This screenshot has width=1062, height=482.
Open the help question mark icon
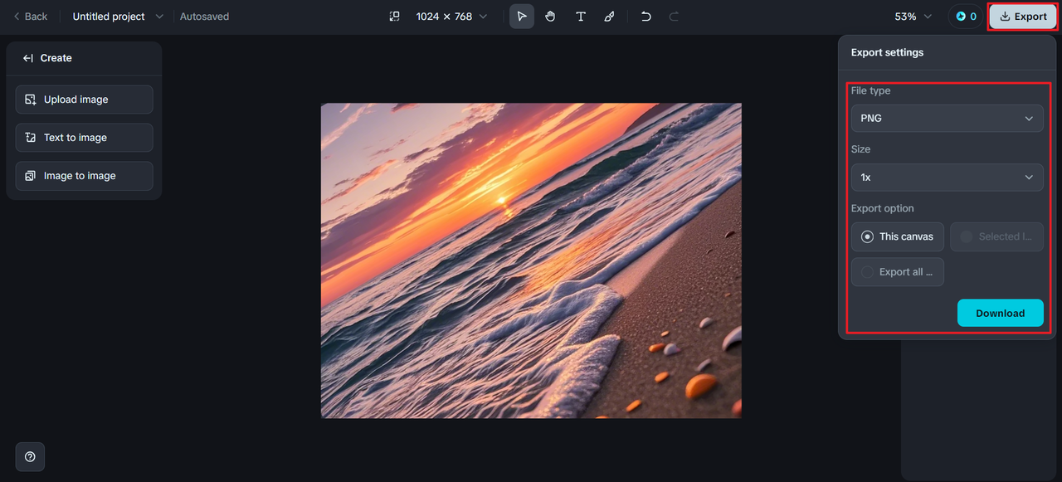pyautogui.click(x=30, y=457)
